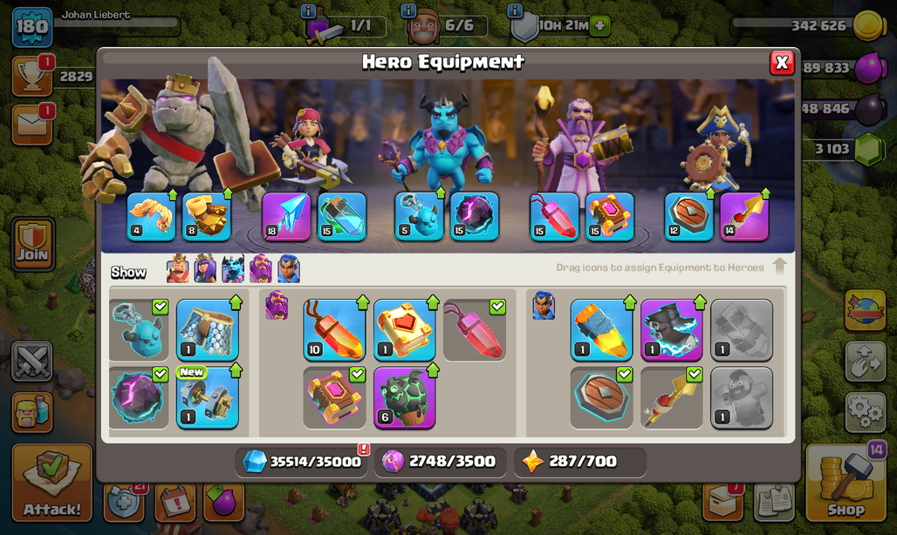Tap the Henchmen Puppet equipped tile

point(420,216)
